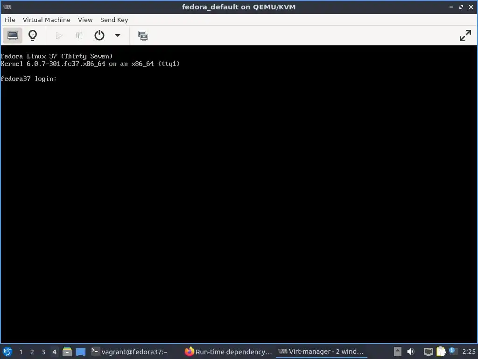Click the Run virtual machine play button
Screen dimensions: 478x359
[x=59, y=36]
